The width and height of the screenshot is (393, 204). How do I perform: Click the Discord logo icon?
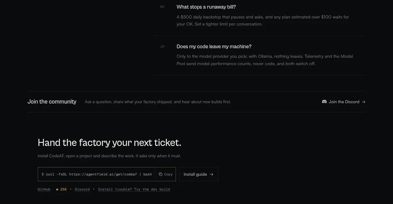(x=324, y=102)
